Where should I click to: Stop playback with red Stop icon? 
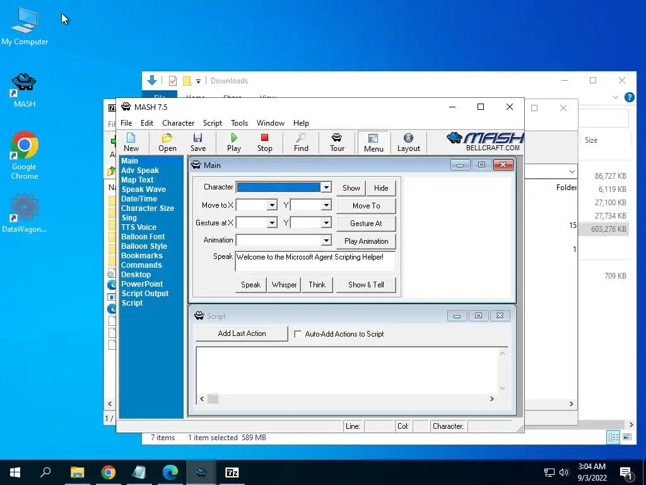point(264,142)
